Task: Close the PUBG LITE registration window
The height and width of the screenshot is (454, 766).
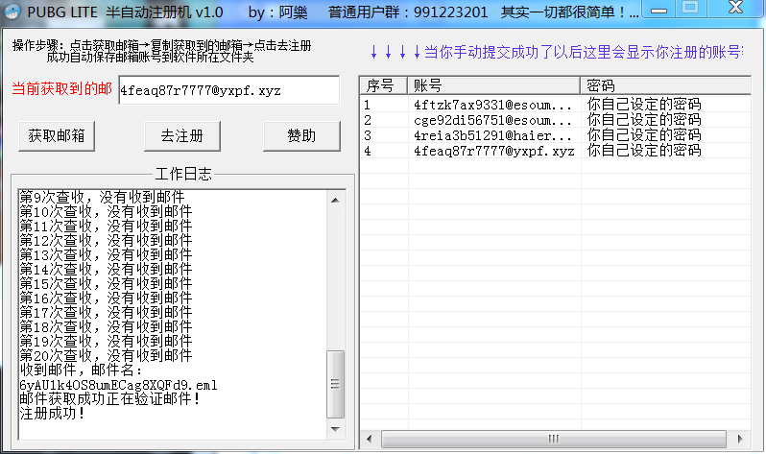Action: [x=735, y=8]
